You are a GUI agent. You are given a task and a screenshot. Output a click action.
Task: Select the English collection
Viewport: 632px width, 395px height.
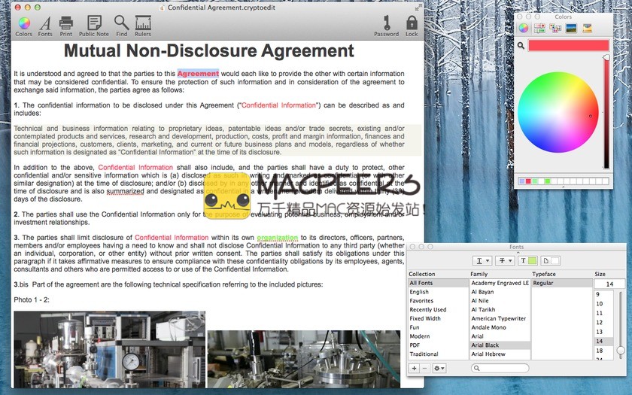[x=438, y=292]
